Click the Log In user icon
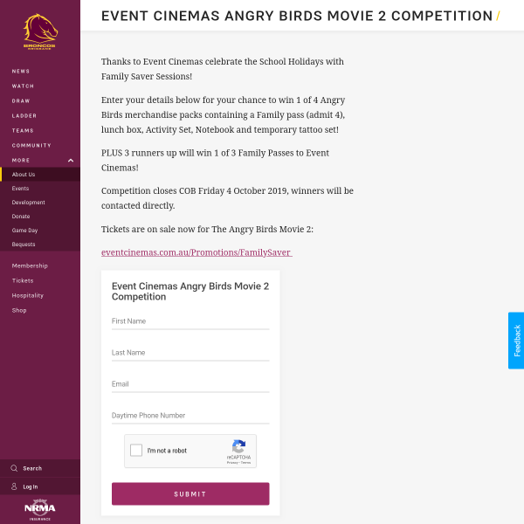The height and width of the screenshot is (524, 524). [14, 486]
